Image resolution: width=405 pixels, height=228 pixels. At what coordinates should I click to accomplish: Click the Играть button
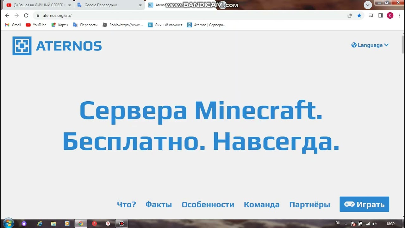click(364, 204)
